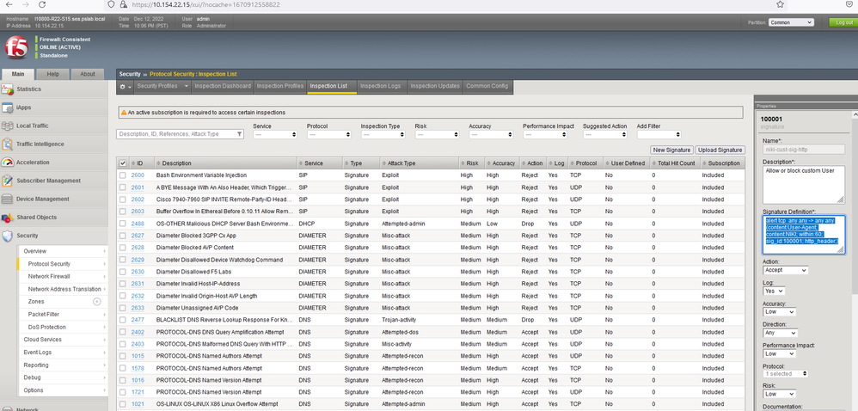Click the Security shield icon
The height and width of the screenshot is (411, 858).
9,236
